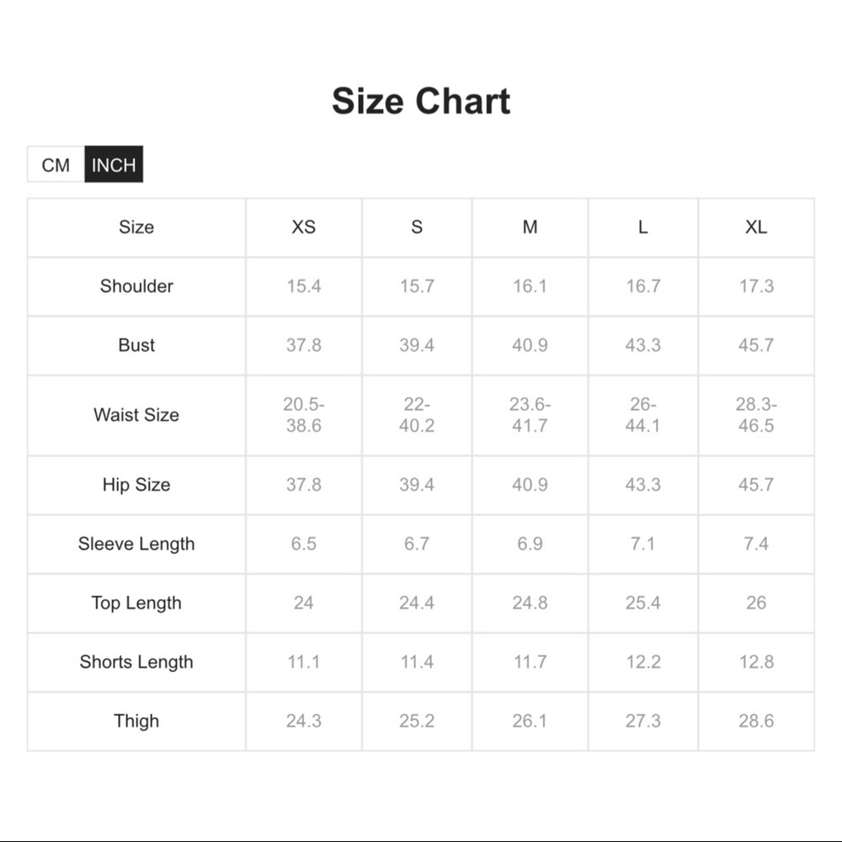842x842 pixels.
Task: Click the L size column header
Action: coord(643,227)
